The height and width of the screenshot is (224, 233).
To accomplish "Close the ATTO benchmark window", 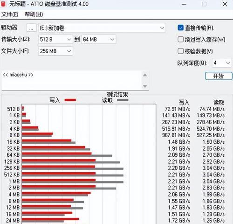I will coord(225,4).
